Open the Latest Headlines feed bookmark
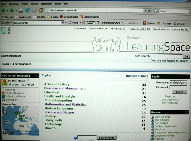 tap(89, 17)
